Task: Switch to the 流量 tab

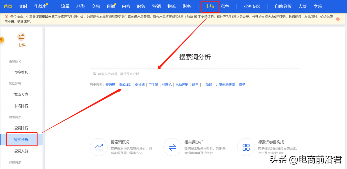Action: 65,7
